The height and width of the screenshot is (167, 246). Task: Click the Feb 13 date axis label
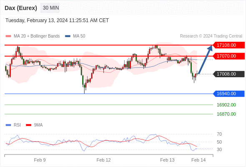click(x=167, y=160)
